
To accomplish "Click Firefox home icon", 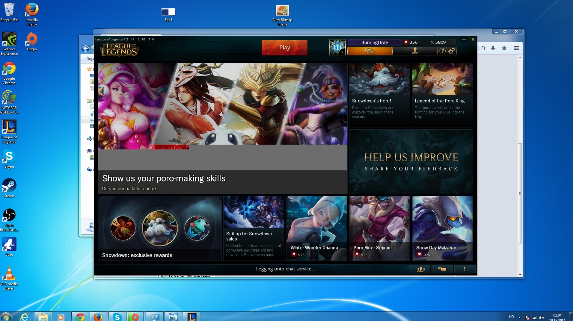I will click(x=504, y=48).
